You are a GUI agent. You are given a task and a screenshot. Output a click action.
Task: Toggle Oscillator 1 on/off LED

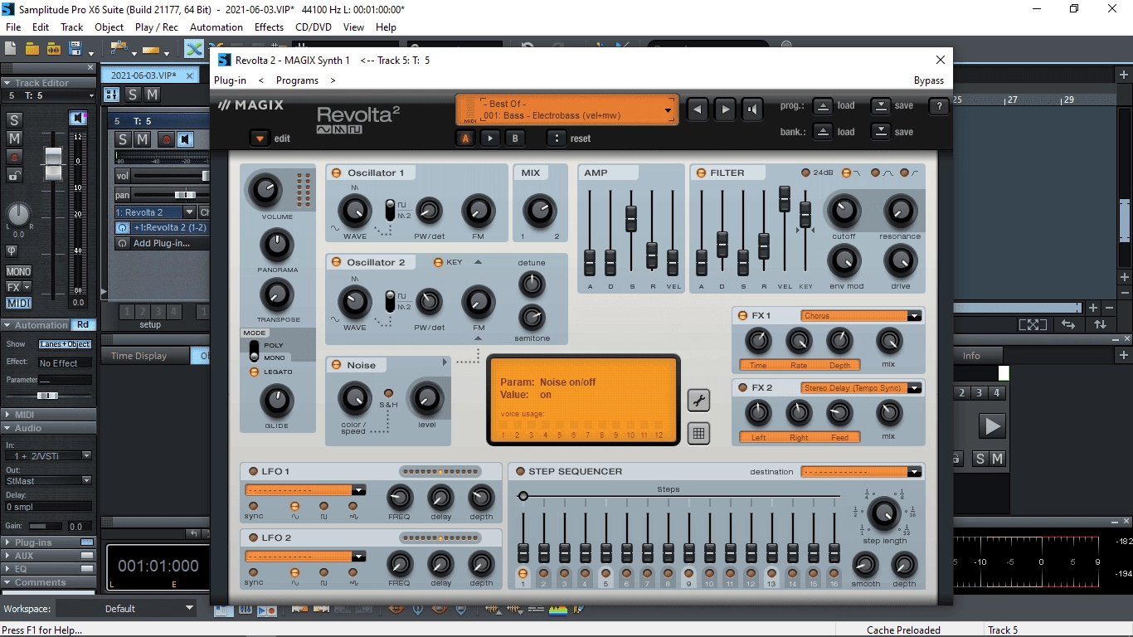pyautogui.click(x=336, y=173)
